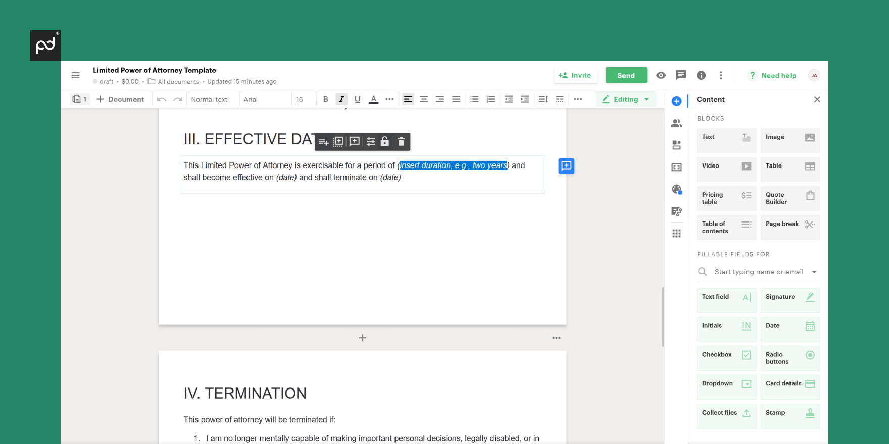Duplicate block using floating toolbar
The width and height of the screenshot is (889, 444).
338,142
